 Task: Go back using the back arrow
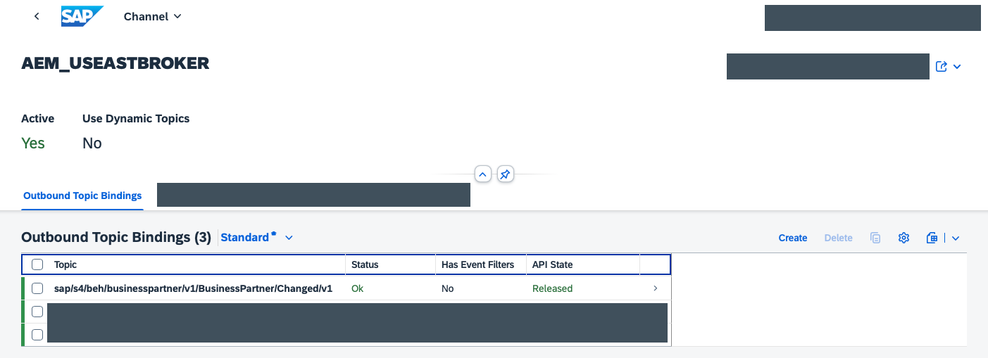(37, 16)
